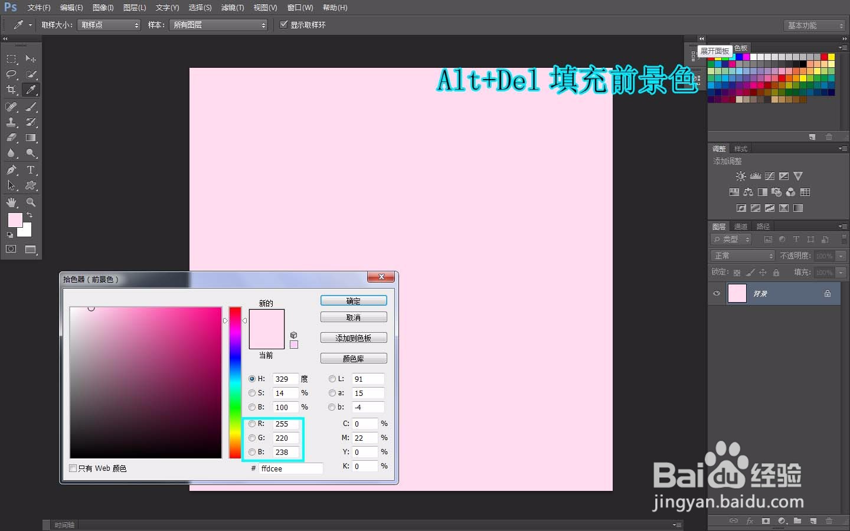The image size is (850, 531).
Task: Hide the 背景 layer visibility eye
Action: point(716,293)
